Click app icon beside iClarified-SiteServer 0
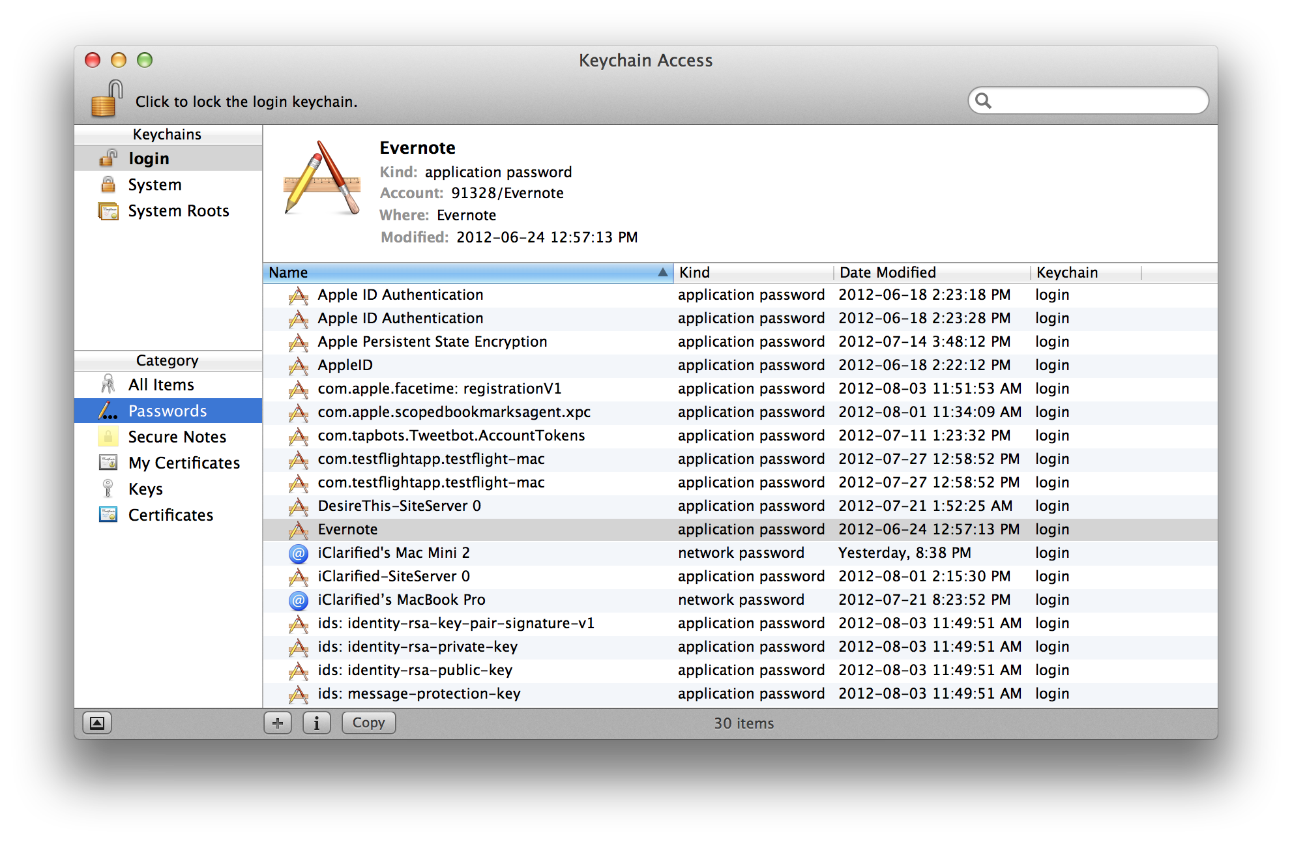 299,577
